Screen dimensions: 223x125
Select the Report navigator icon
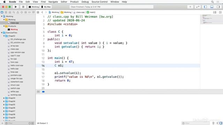[33, 12]
